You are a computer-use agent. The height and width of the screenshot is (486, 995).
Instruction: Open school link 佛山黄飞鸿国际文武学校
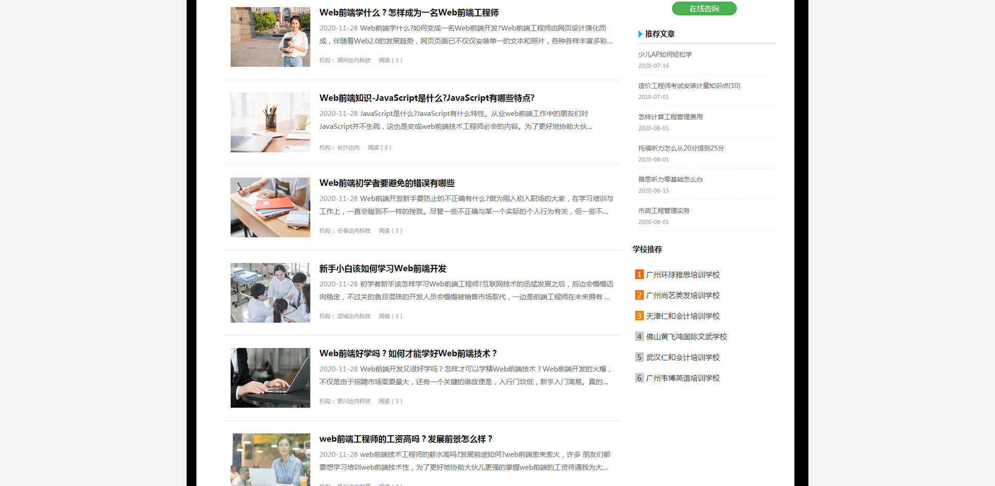pyautogui.click(x=687, y=337)
